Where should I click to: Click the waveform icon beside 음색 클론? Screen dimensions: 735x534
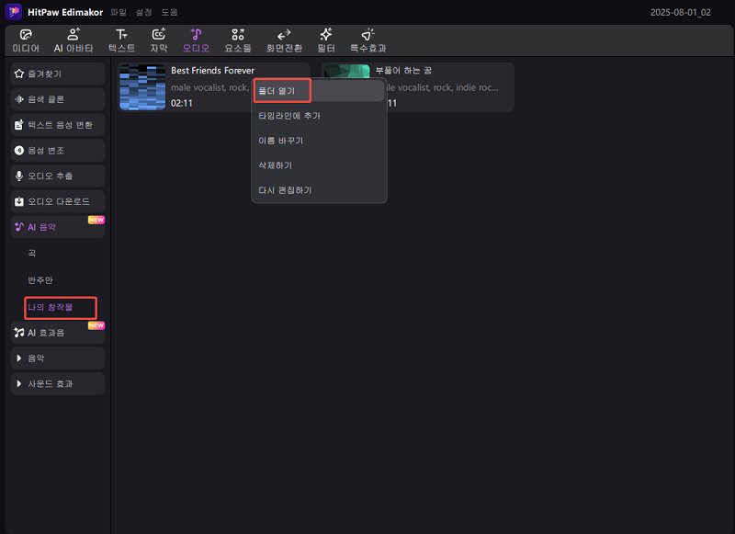pos(18,99)
